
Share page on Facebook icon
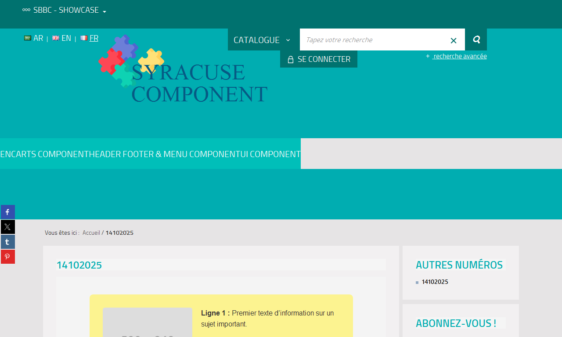(7, 212)
